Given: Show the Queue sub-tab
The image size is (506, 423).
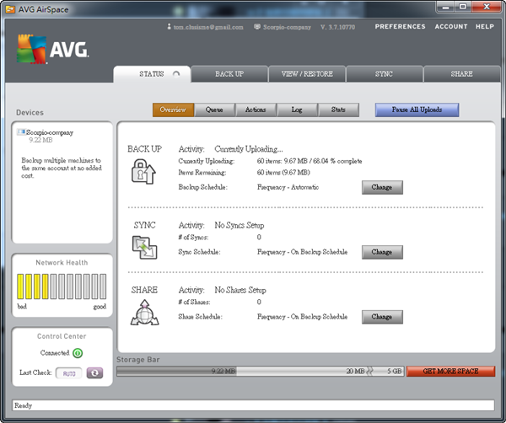Looking at the screenshot, I should tap(214, 110).
